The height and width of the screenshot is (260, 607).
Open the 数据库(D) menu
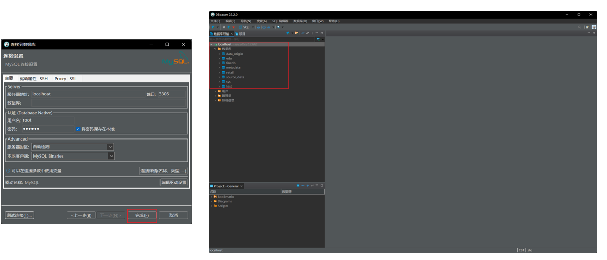(x=300, y=21)
